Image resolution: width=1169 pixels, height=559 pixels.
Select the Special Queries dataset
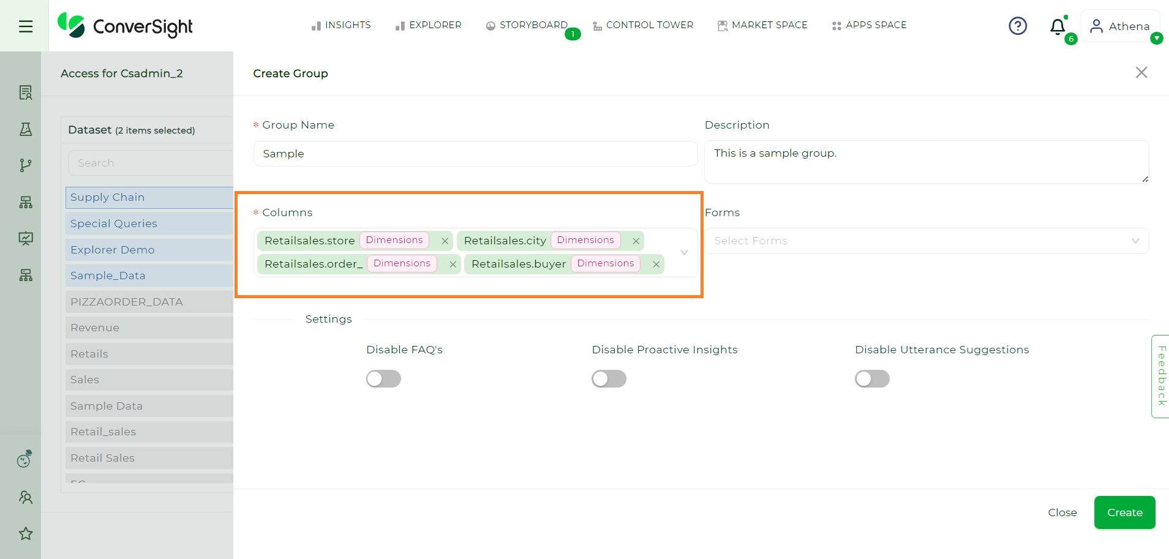[149, 223]
